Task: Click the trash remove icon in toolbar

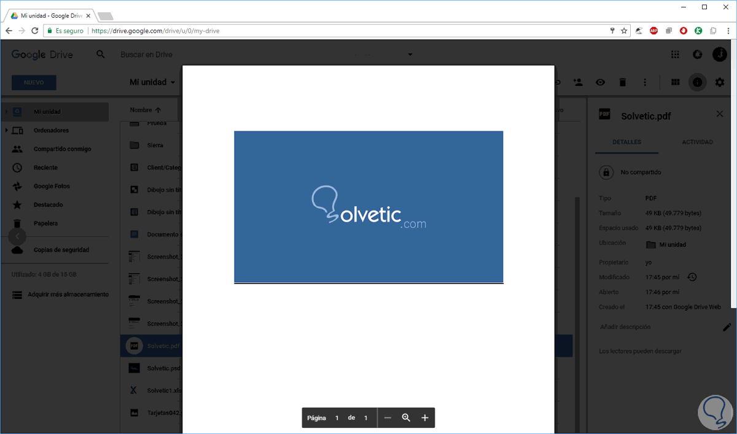Action: [622, 82]
